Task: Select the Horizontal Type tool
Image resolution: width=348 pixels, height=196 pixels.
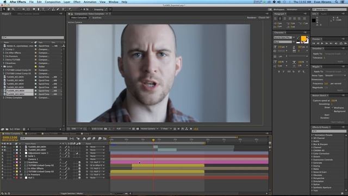Action: click(x=43, y=9)
